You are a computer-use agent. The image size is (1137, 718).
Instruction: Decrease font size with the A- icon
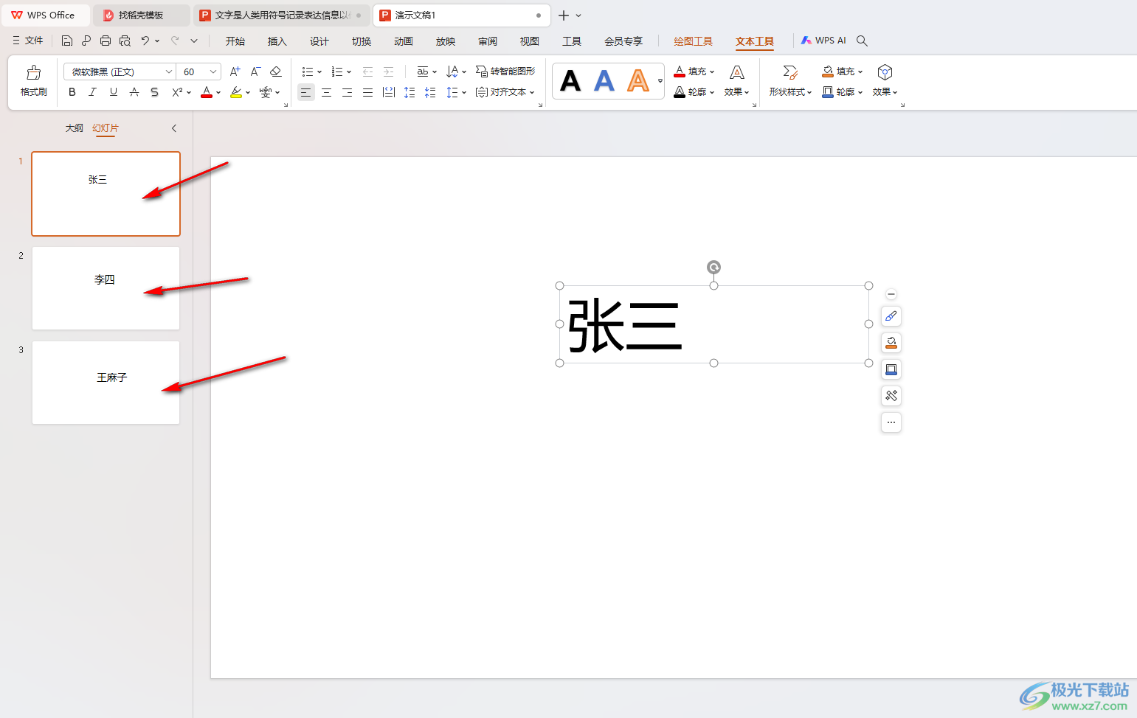255,72
